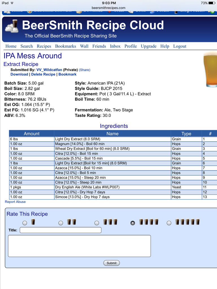
Task: Click the four beer glasses rating icon
Action: [149, 222]
